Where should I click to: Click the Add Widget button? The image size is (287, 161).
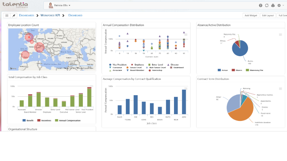click(x=251, y=15)
